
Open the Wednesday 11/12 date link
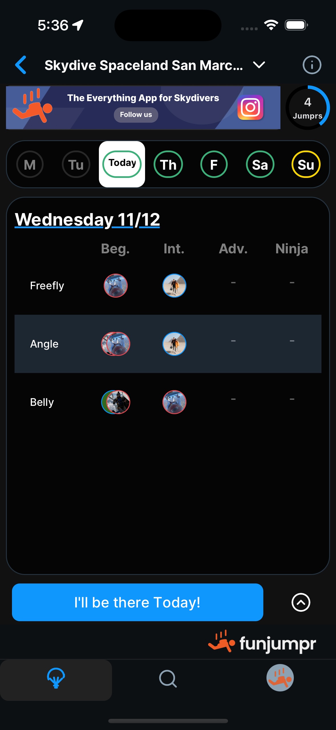tap(87, 220)
